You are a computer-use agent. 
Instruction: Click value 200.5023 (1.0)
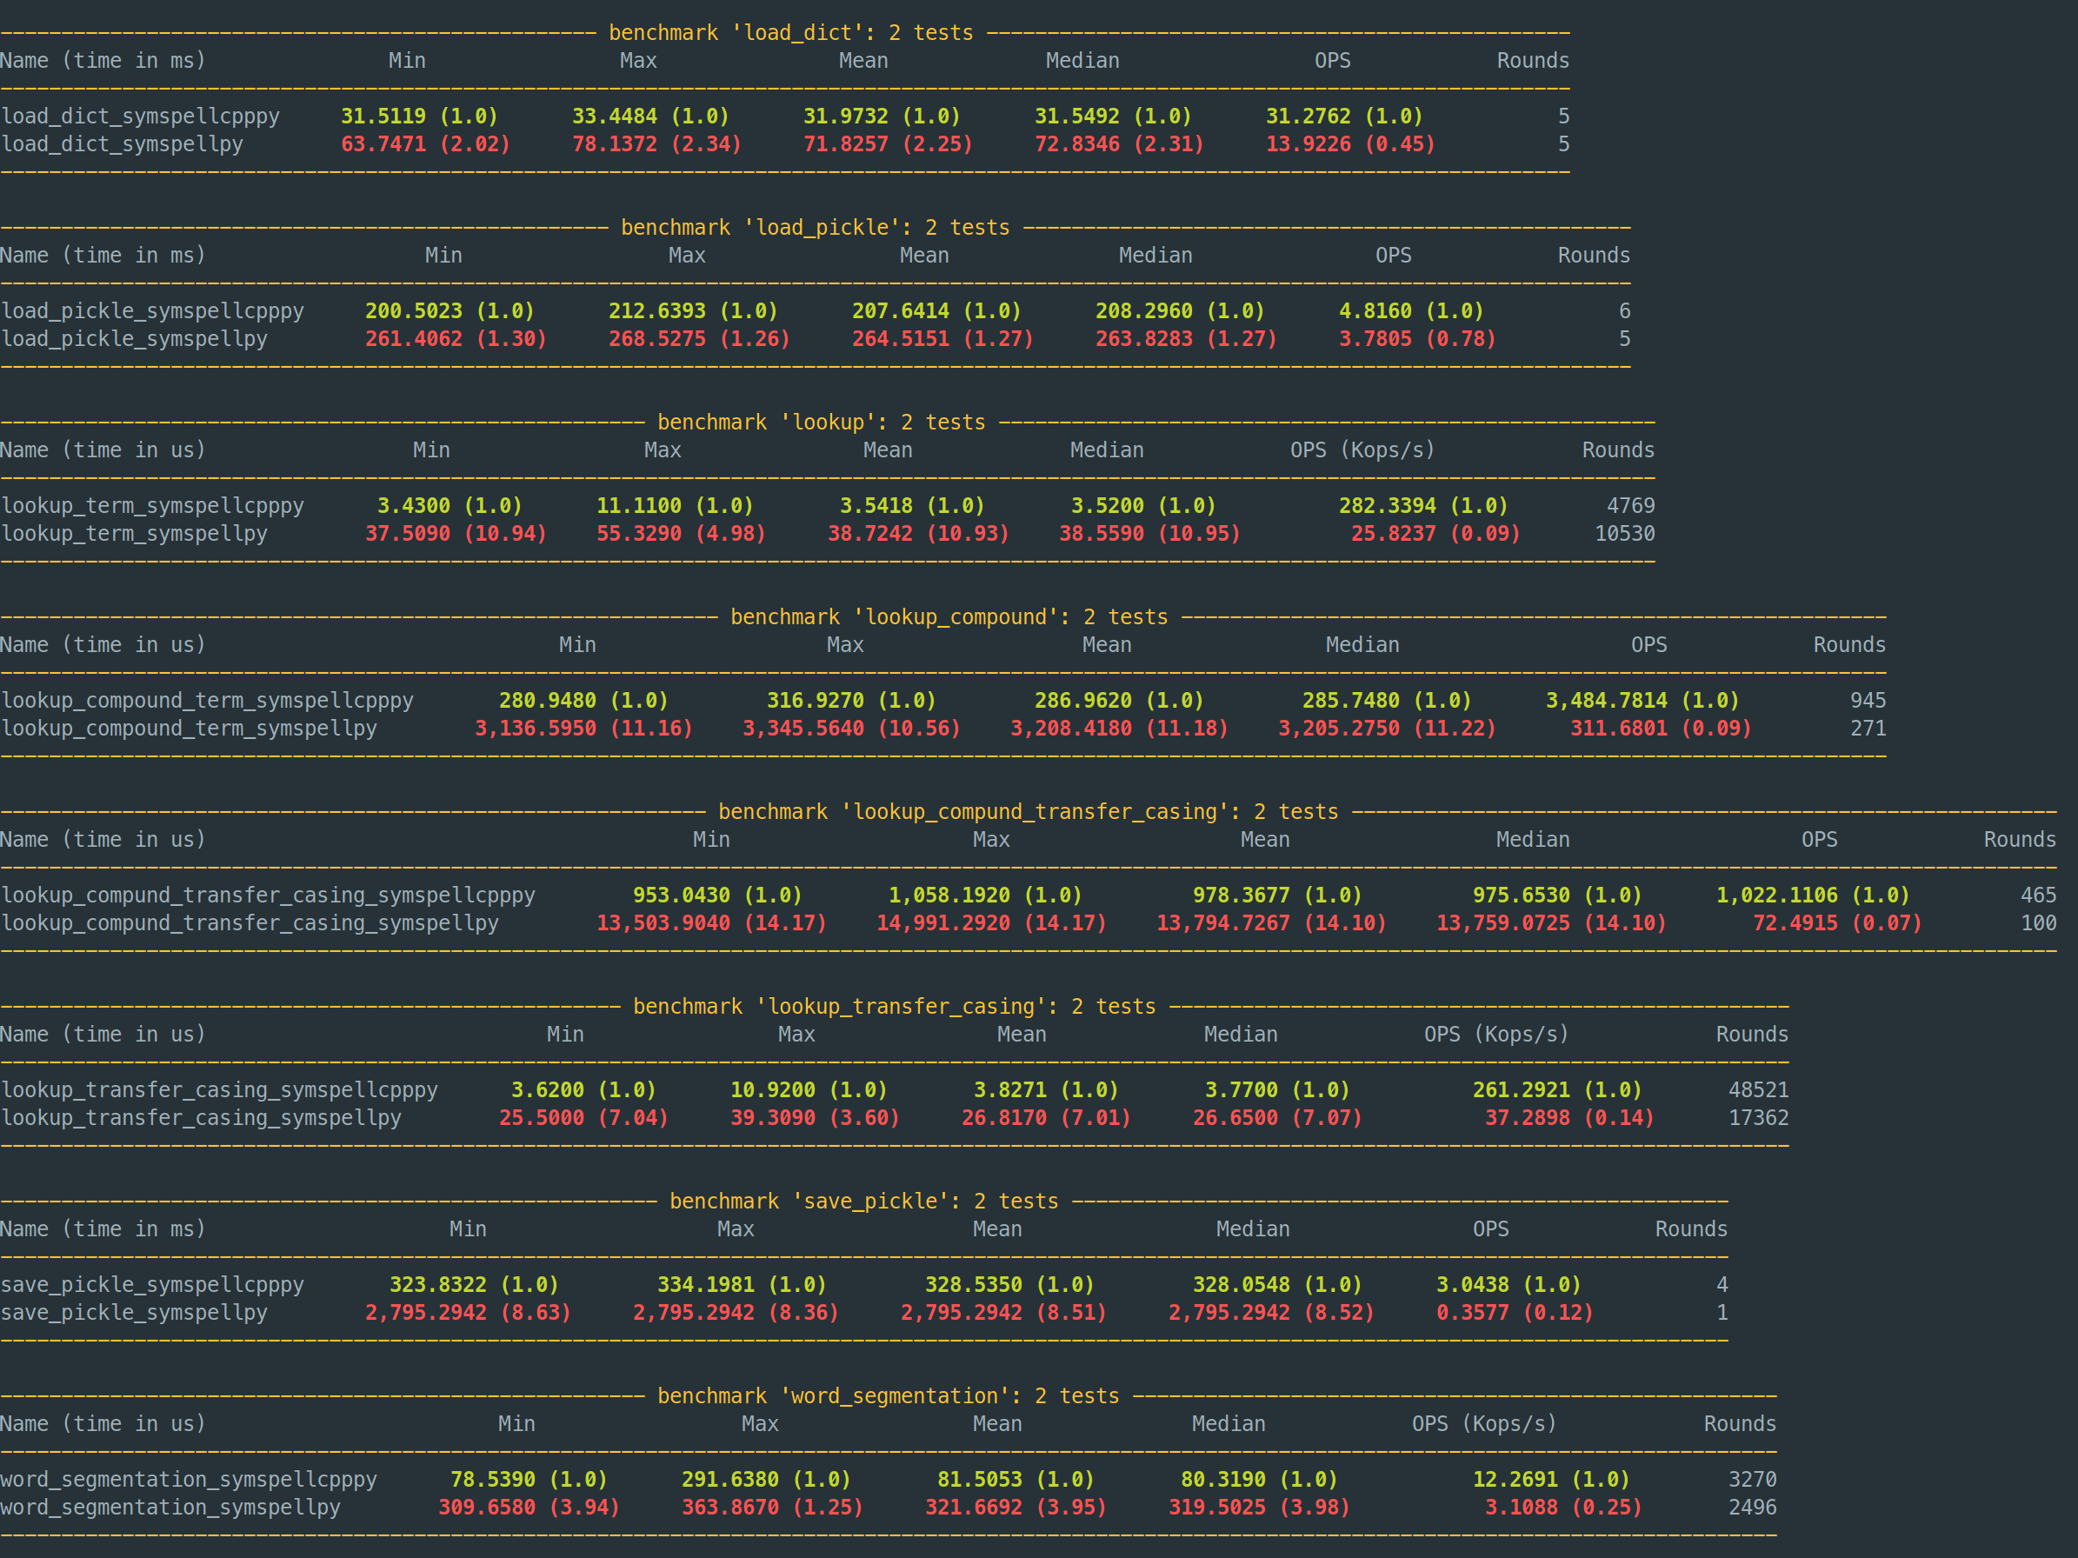pyautogui.click(x=449, y=311)
